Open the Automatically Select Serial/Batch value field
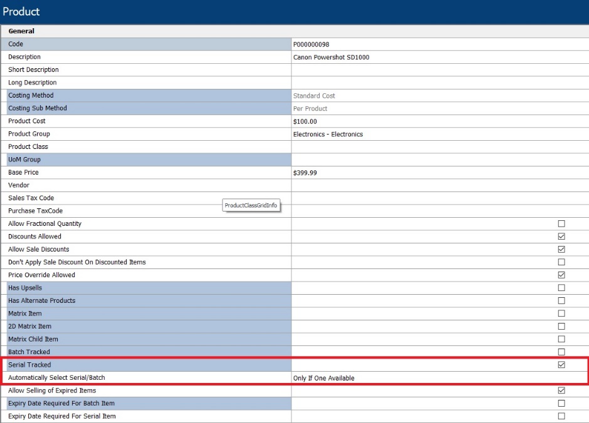 [x=440, y=377]
